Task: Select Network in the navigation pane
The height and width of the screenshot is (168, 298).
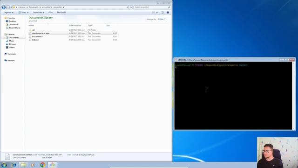Action: 11,60
